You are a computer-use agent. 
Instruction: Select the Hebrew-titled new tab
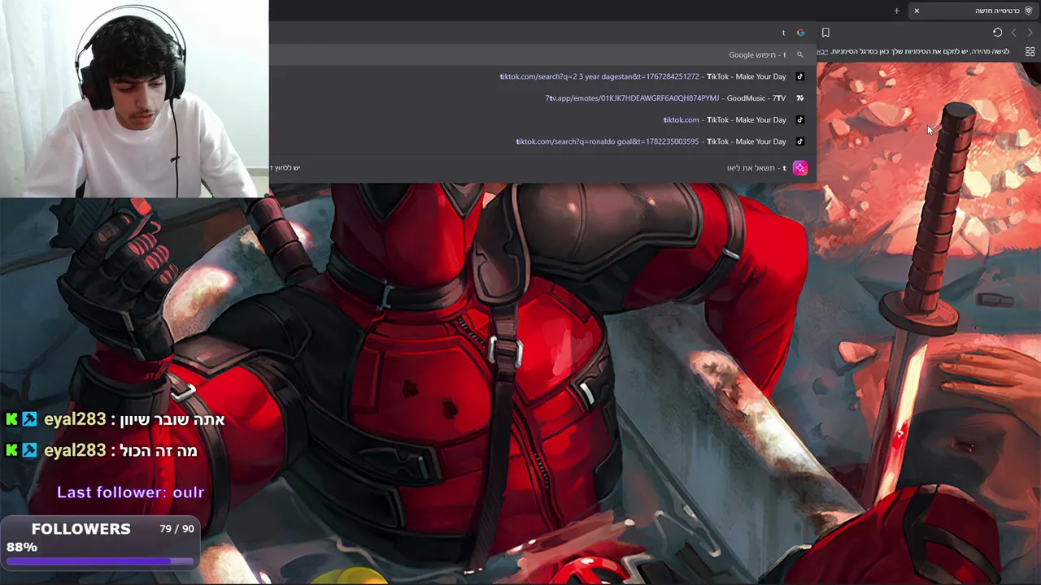[x=974, y=11]
